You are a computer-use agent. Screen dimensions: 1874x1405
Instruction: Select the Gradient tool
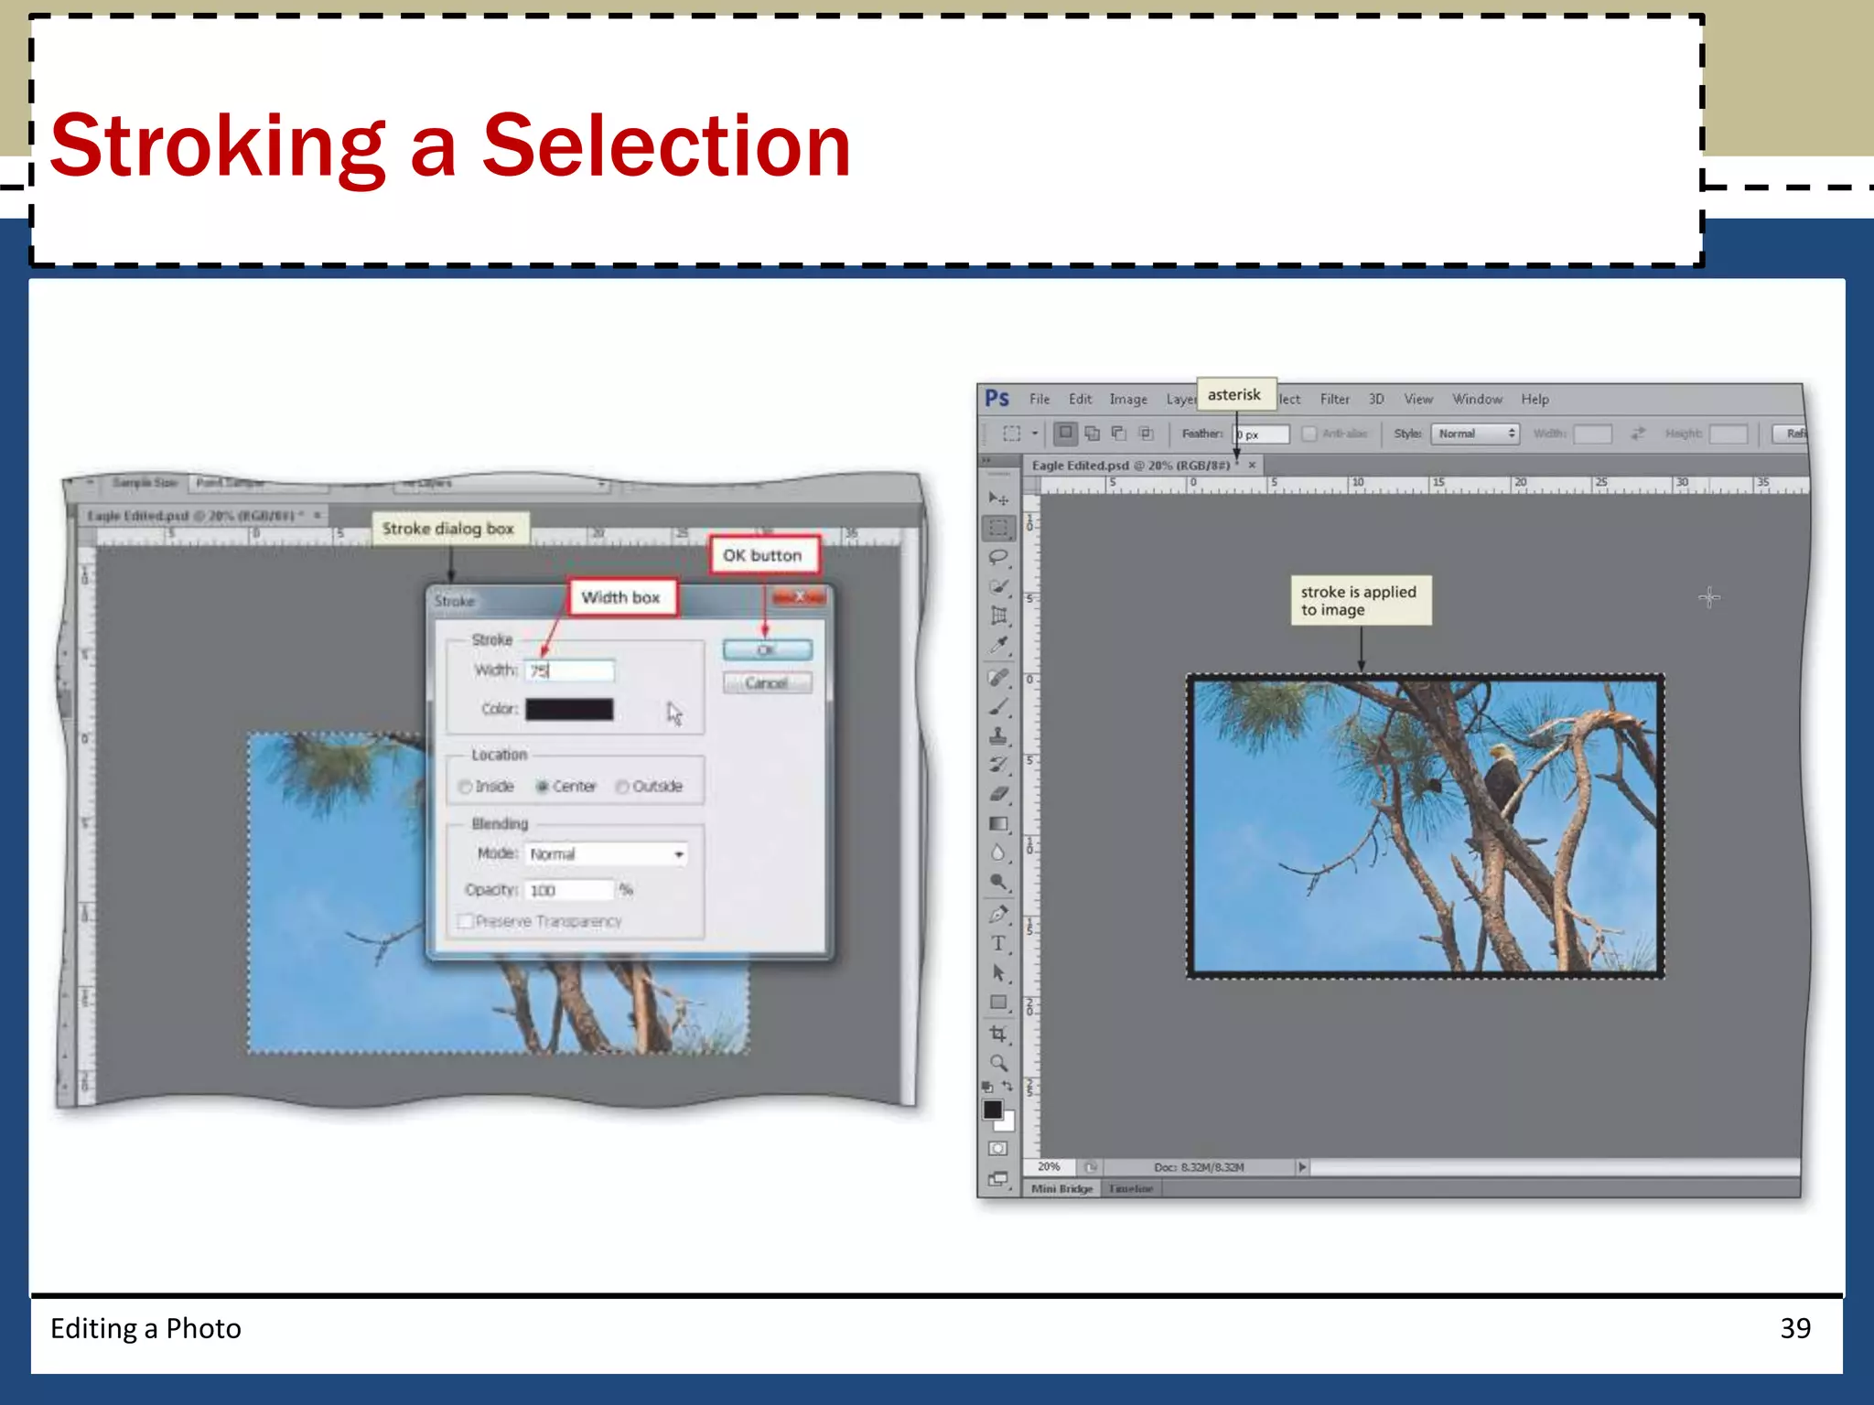click(998, 823)
